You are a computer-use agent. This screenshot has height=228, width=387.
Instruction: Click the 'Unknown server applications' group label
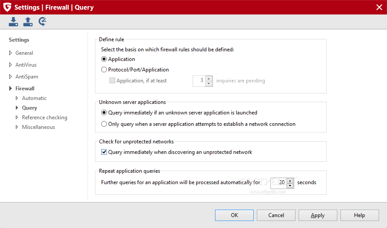[132, 102]
